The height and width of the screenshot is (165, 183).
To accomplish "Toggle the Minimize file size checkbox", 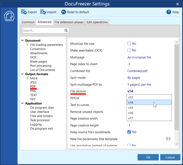I will click(x=129, y=43).
